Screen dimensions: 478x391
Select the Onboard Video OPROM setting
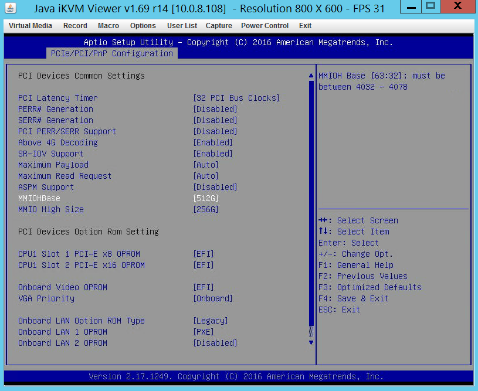[63, 287]
